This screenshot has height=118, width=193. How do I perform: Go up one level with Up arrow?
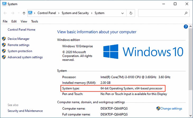(x=24, y=13)
